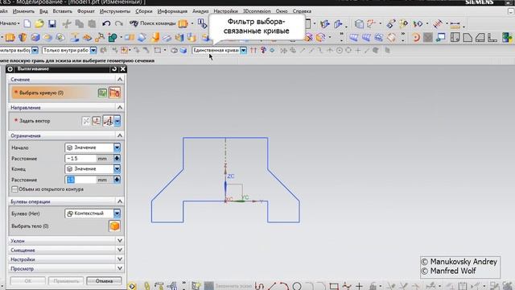Toggle the stop-at-intersection icon beside curve rule
This screenshot has height=290, width=515.
[x=253, y=50]
